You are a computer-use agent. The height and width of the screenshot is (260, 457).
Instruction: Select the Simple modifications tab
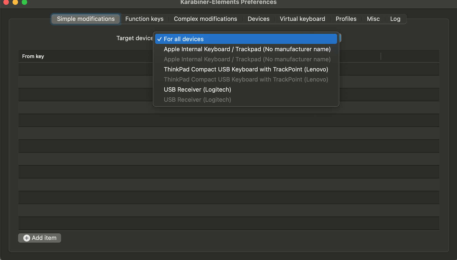tap(86, 19)
